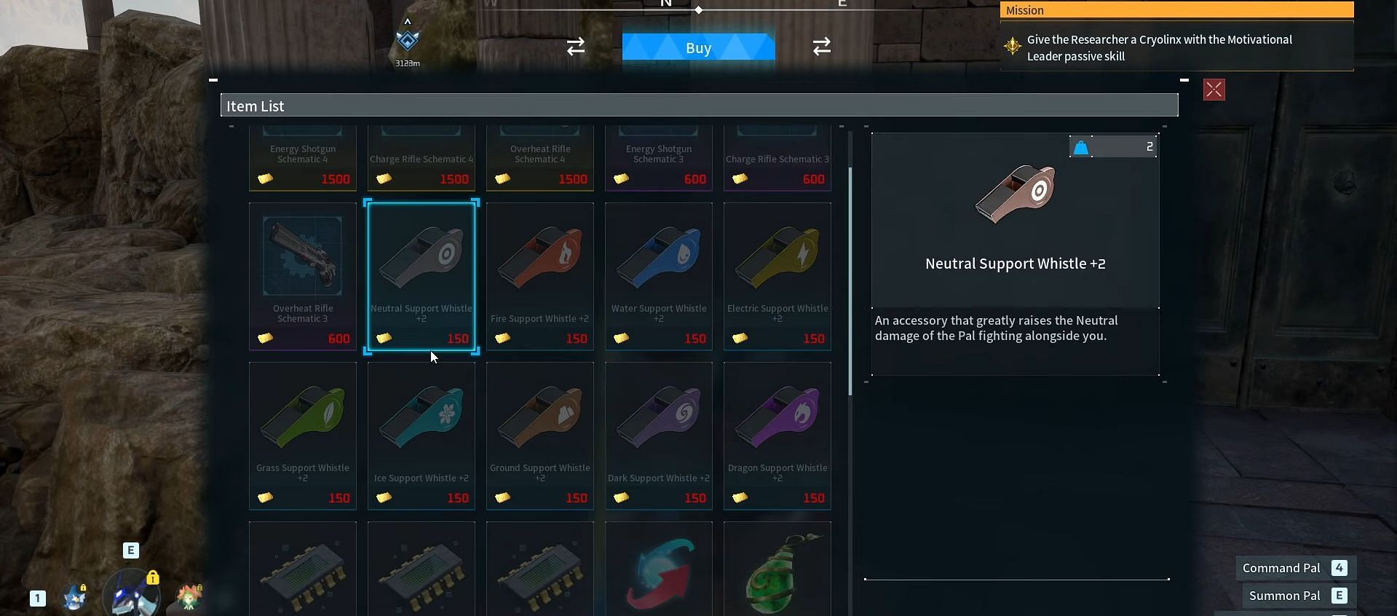1397x616 pixels.
Task: Close the shop with the red X
Action: coord(1214,90)
